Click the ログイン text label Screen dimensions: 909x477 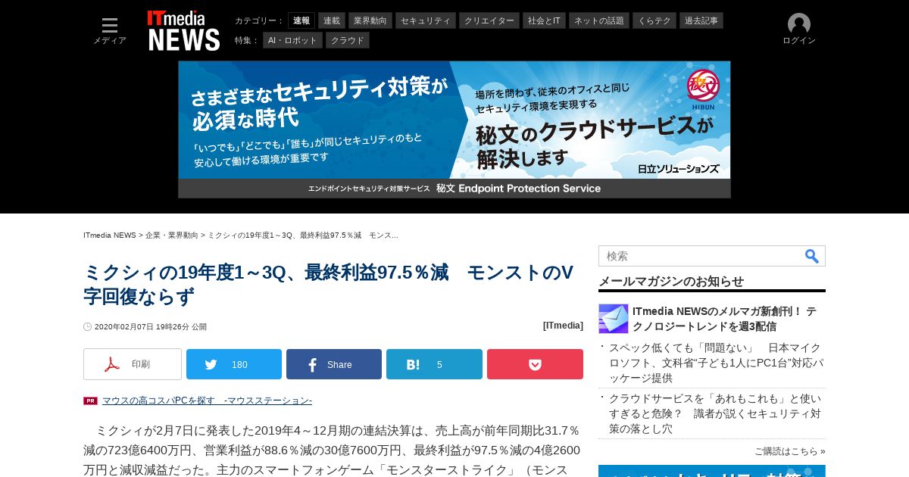tap(799, 41)
